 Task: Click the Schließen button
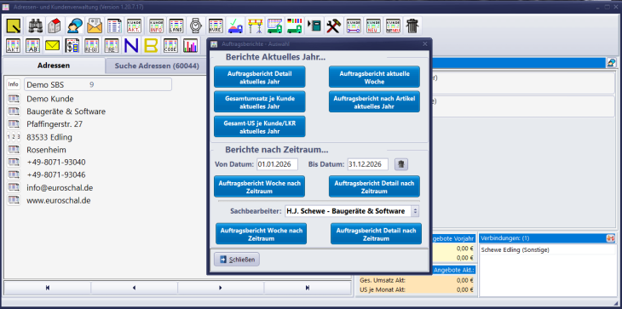point(237,260)
